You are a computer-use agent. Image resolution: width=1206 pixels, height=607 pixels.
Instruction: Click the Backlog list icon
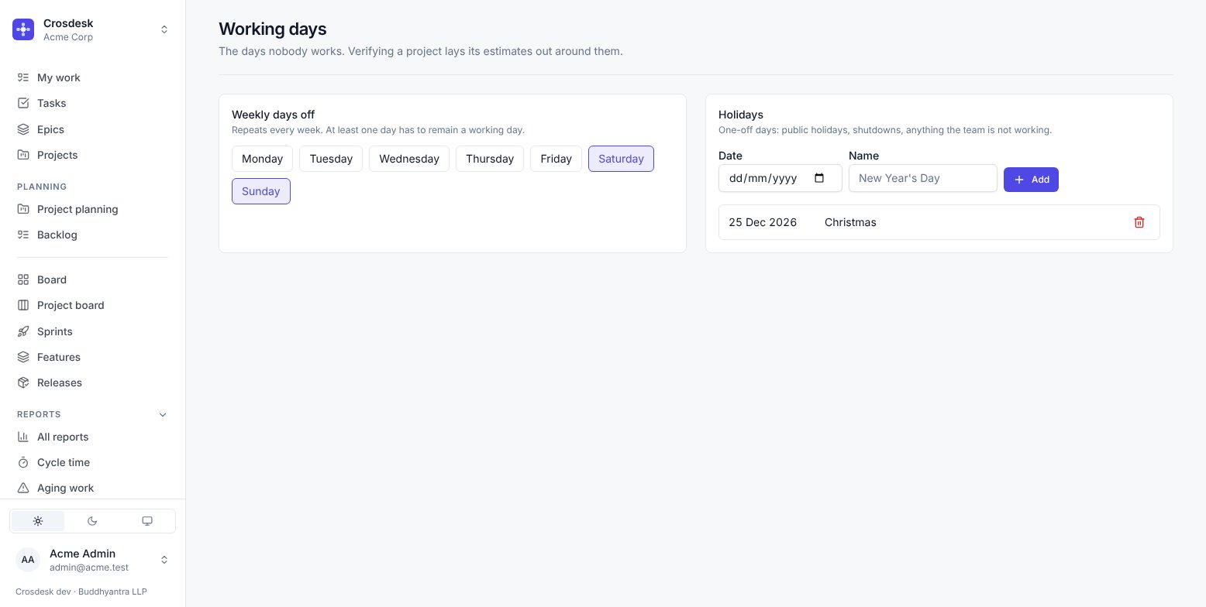point(23,235)
